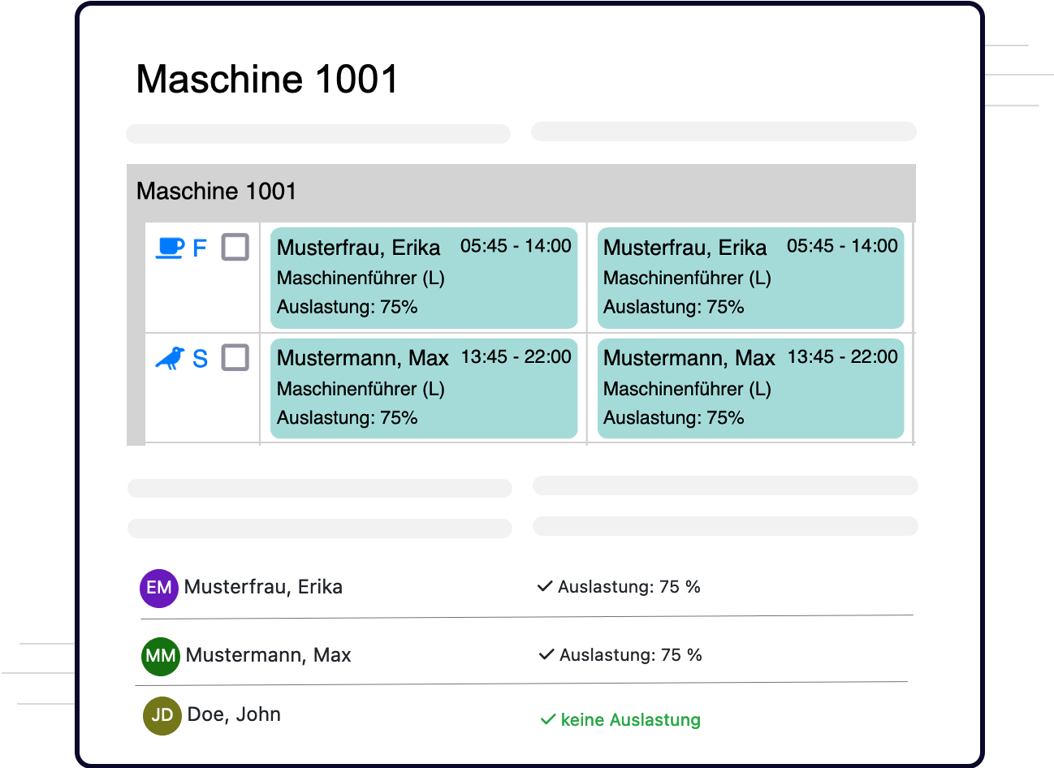The height and width of the screenshot is (768, 1054).
Task: Select Doe, John in employee list
Action: pos(234,714)
